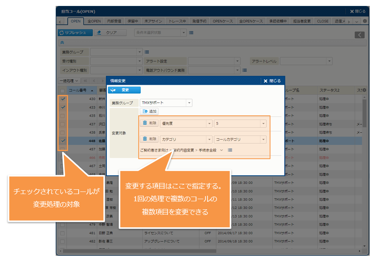The height and width of the screenshot is (260, 373).
Task: Open list icon next to 業務グループ filter
Action: [147, 52]
